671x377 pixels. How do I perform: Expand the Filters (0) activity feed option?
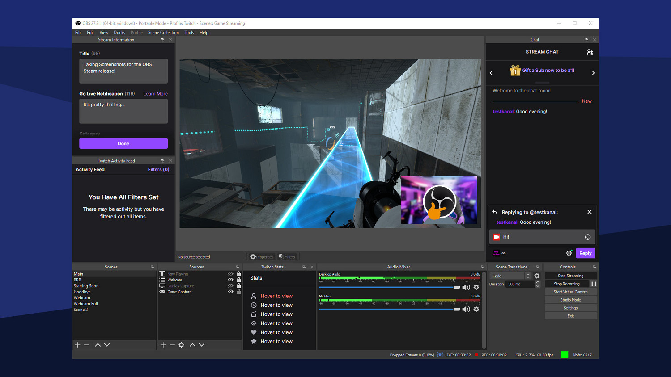coord(158,170)
